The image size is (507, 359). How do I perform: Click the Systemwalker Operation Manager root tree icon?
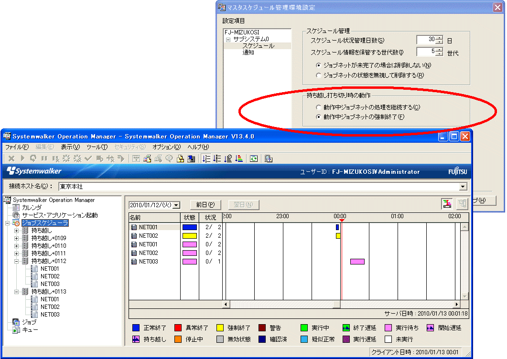click(7, 200)
